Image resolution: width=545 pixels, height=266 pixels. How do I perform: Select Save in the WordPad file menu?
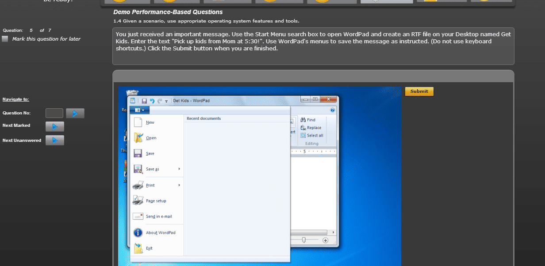[x=157, y=153]
